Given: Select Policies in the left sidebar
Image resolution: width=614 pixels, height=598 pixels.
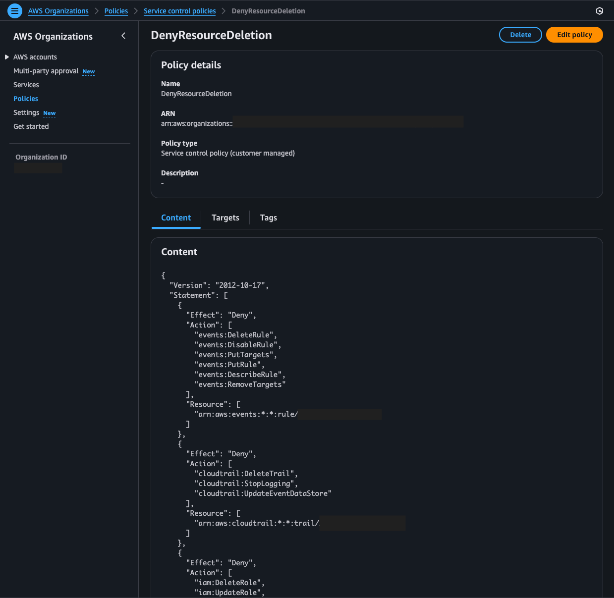Looking at the screenshot, I should (x=26, y=99).
